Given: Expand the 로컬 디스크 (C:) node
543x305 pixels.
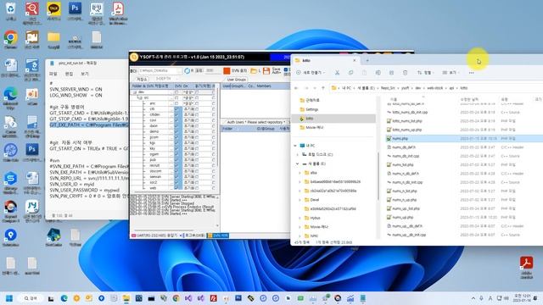Looking at the screenshot, I should (298, 154).
